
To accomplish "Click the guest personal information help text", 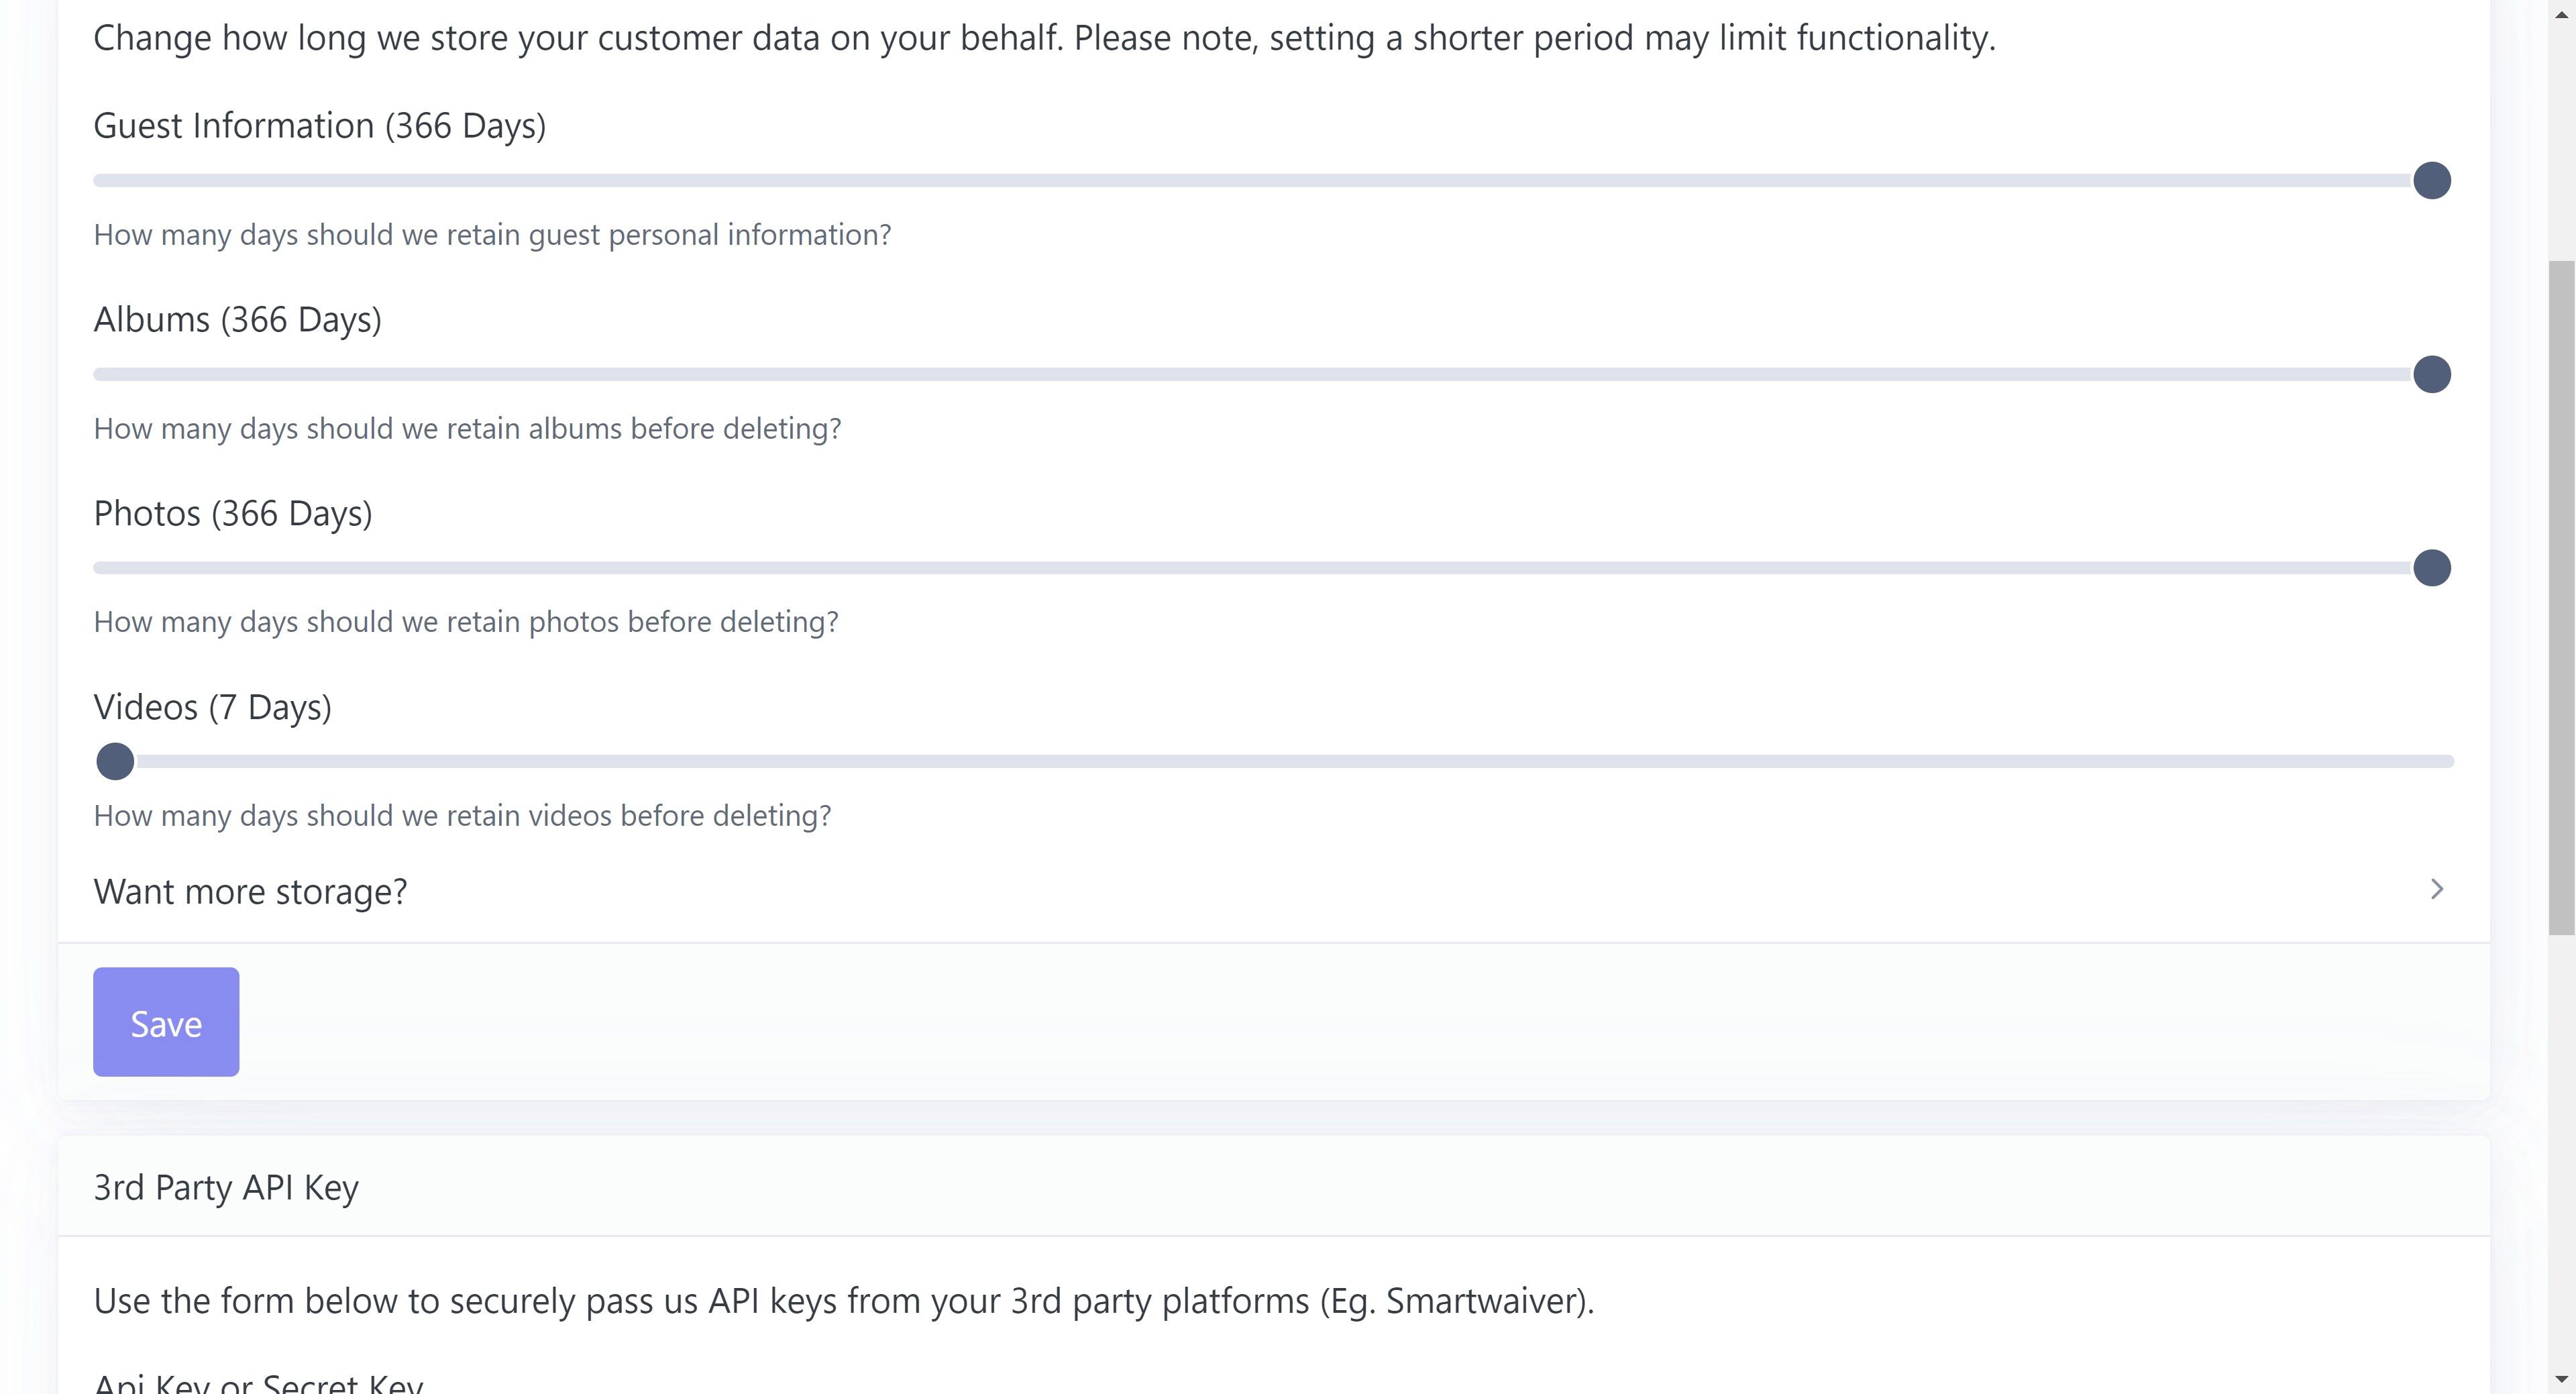I will coord(492,235).
